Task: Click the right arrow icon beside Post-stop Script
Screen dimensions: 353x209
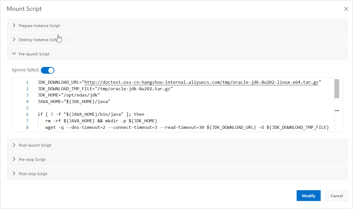Action: pos(14,173)
